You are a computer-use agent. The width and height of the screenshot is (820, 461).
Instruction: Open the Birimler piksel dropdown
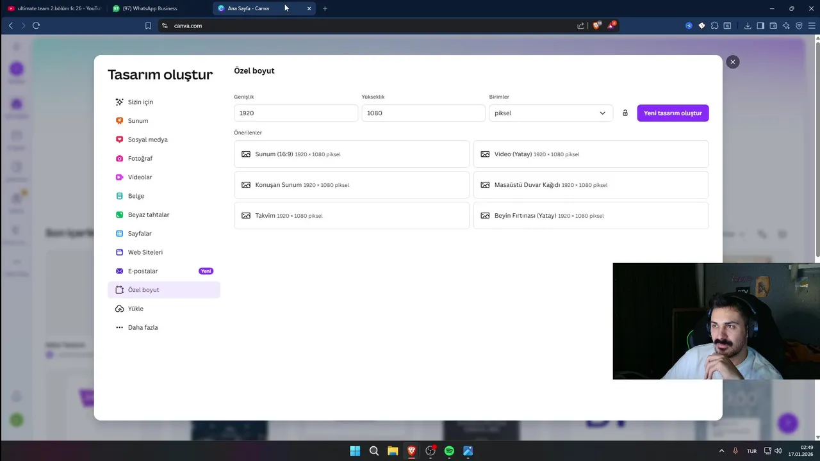[551, 113]
